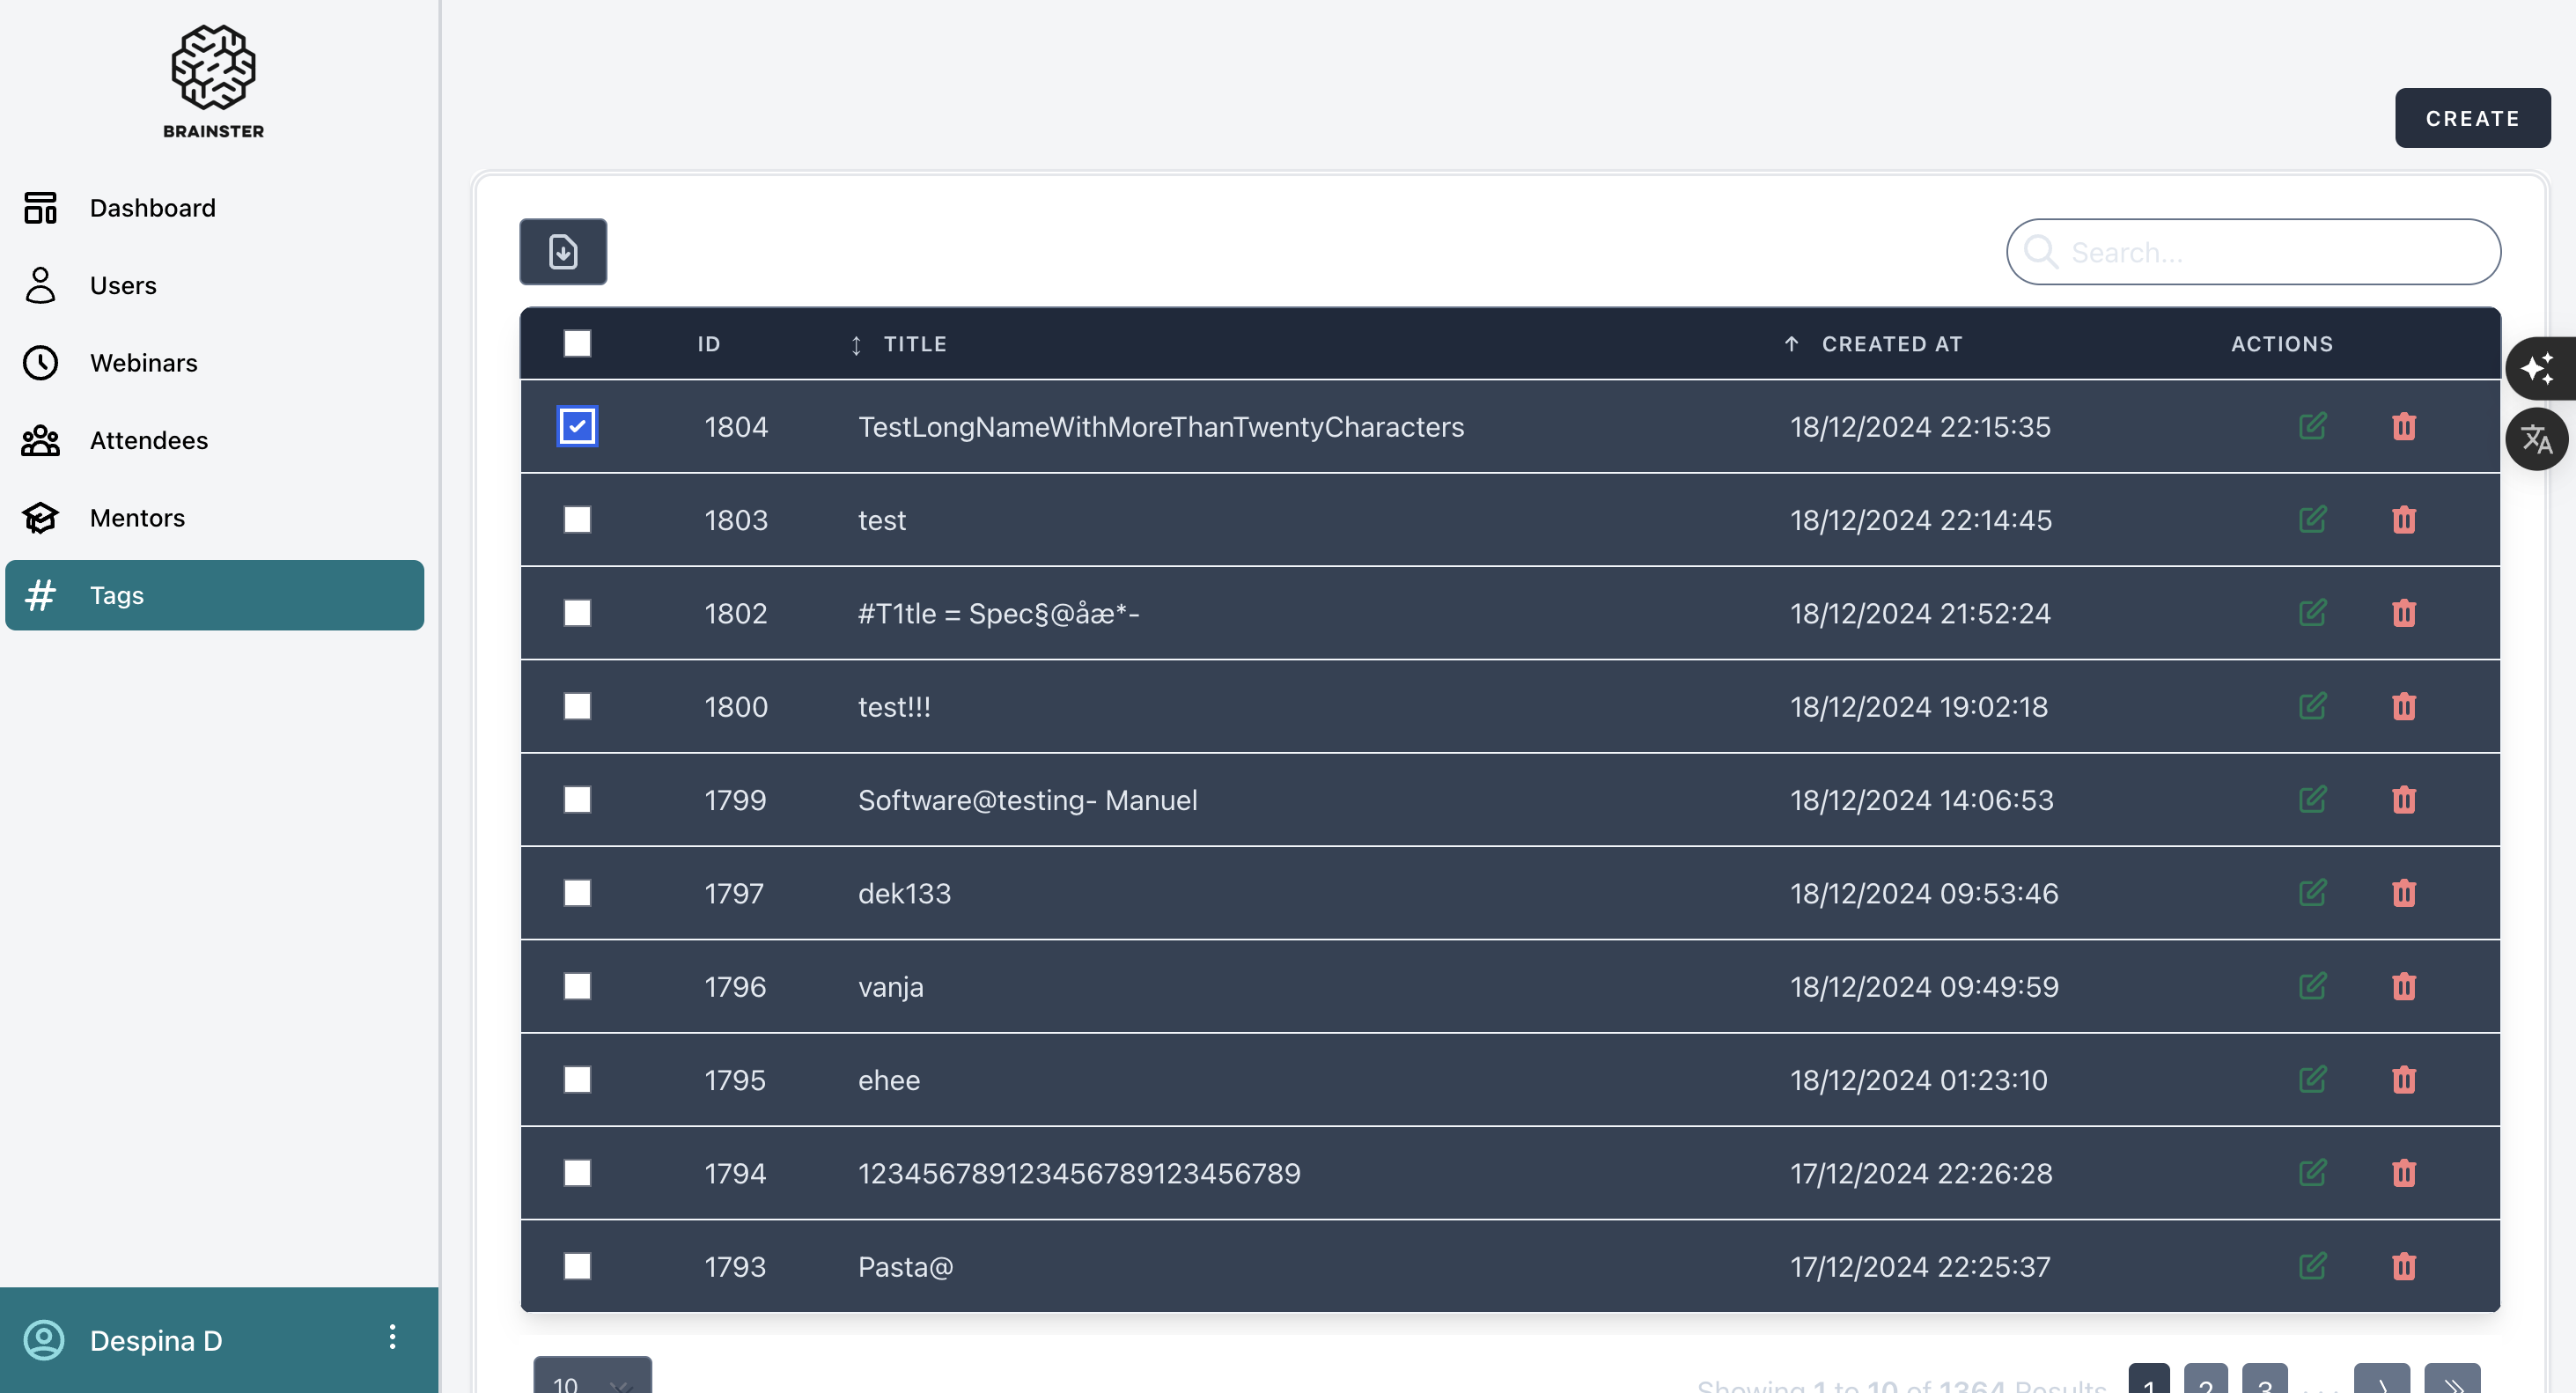Click the AI sparkle floating icon
Image resolution: width=2576 pixels, height=1393 pixels.
click(2537, 369)
